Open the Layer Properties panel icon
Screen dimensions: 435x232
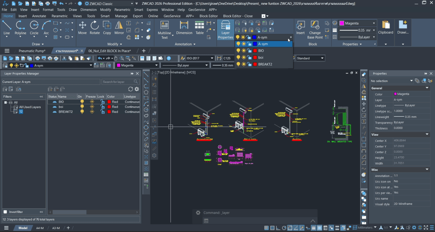click(x=225, y=27)
